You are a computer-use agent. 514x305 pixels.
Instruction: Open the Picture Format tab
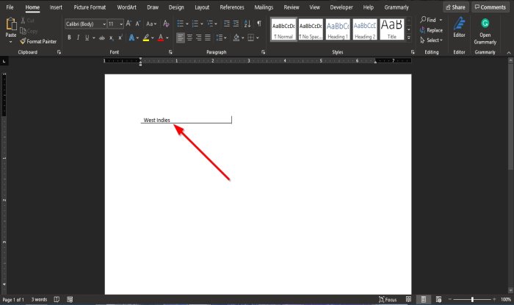point(90,7)
